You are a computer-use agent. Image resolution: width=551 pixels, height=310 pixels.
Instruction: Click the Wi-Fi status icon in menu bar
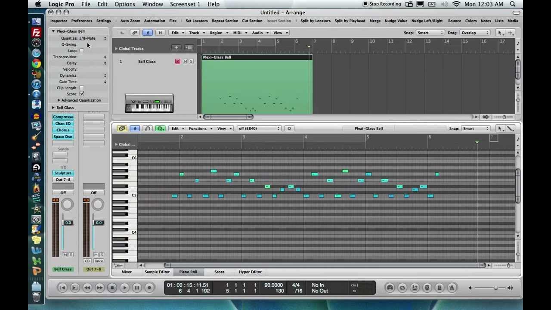pyautogui.click(x=456, y=4)
